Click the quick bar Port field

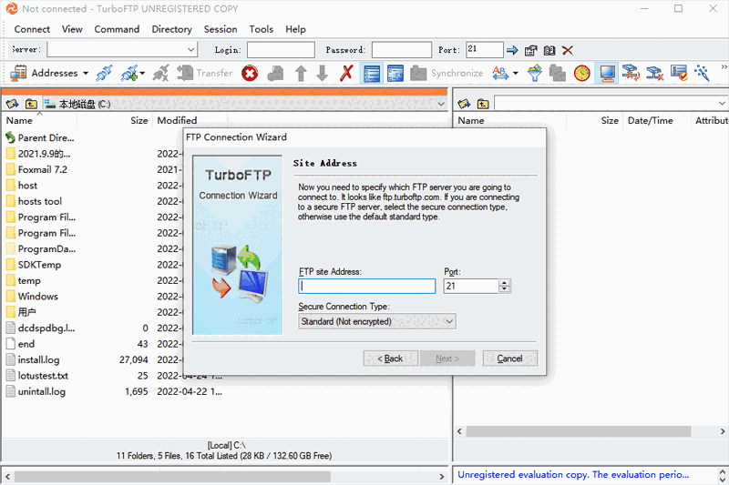[485, 50]
